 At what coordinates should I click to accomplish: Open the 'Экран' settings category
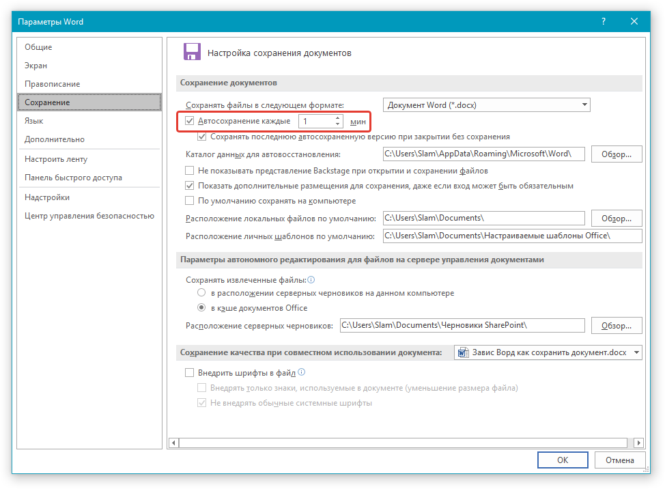point(89,66)
